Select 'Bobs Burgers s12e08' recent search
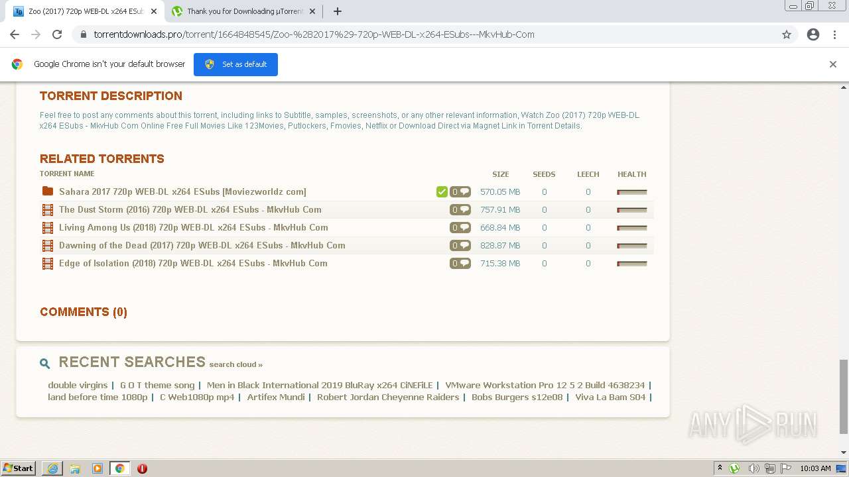The height and width of the screenshot is (477, 849). pos(517,397)
